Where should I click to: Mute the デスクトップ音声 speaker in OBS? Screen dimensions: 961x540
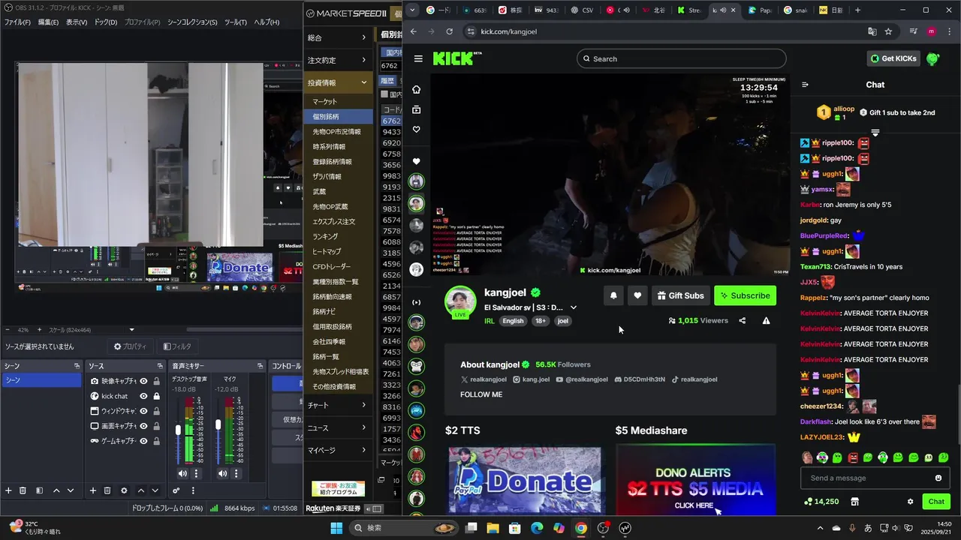coord(182,473)
